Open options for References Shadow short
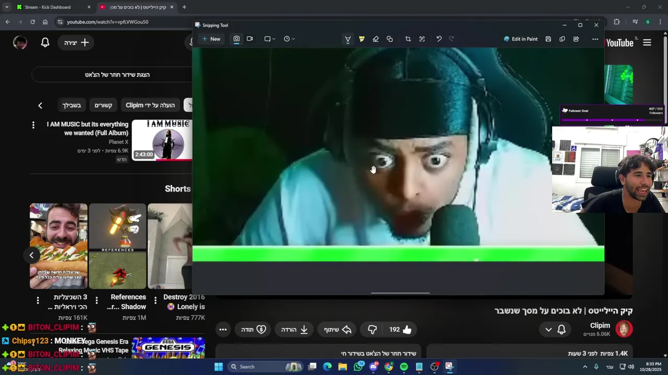The height and width of the screenshot is (375, 668). pyautogui.click(x=97, y=301)
